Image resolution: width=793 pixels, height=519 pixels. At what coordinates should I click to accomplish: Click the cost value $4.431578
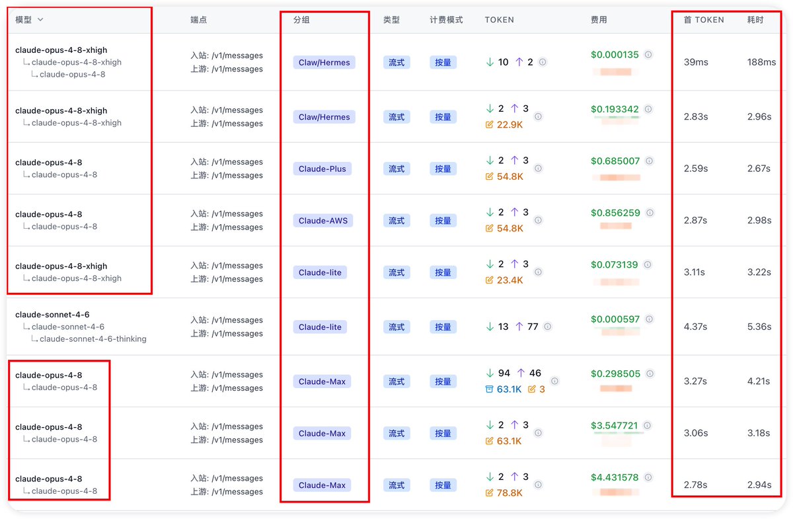[615, 477]
